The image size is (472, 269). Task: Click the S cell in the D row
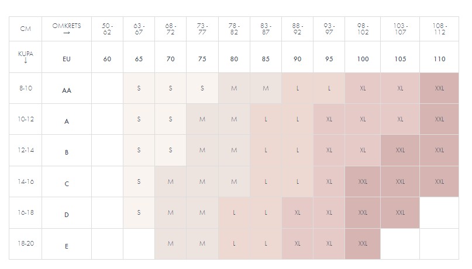pyautogui.click(x=139, y=212)
